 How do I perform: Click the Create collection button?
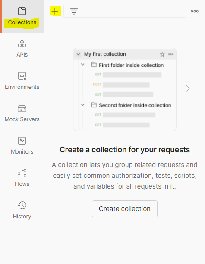coord(125,209)
